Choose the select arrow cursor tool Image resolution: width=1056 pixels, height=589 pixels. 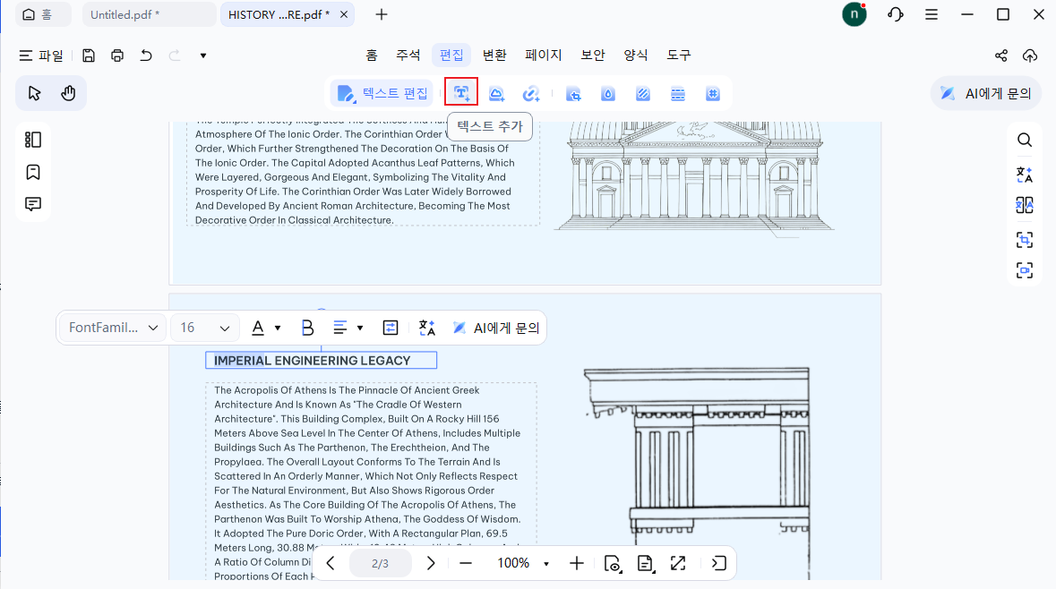coord(34,93)
